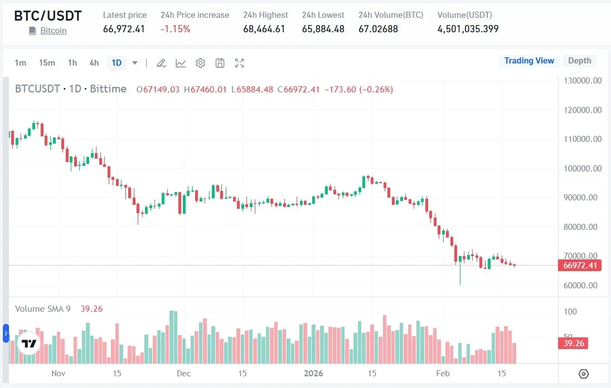Click the red 39.26 volume value marker
The width and height of the screenshot is (611, 388).
coord(573,343)
